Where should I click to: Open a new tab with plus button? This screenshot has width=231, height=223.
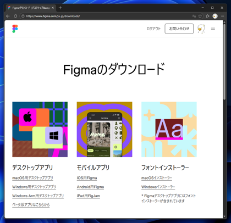[x=60, y=8]
